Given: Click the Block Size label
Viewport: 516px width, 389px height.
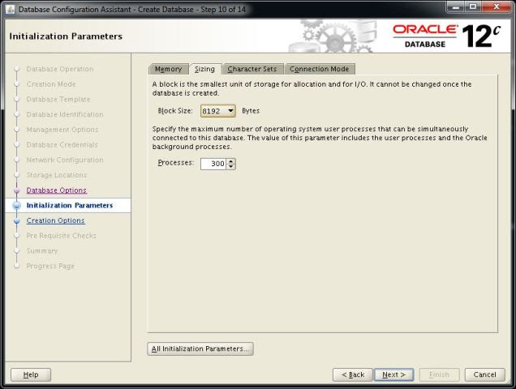Looking at the screenshot, I should (x=175, y=111).
